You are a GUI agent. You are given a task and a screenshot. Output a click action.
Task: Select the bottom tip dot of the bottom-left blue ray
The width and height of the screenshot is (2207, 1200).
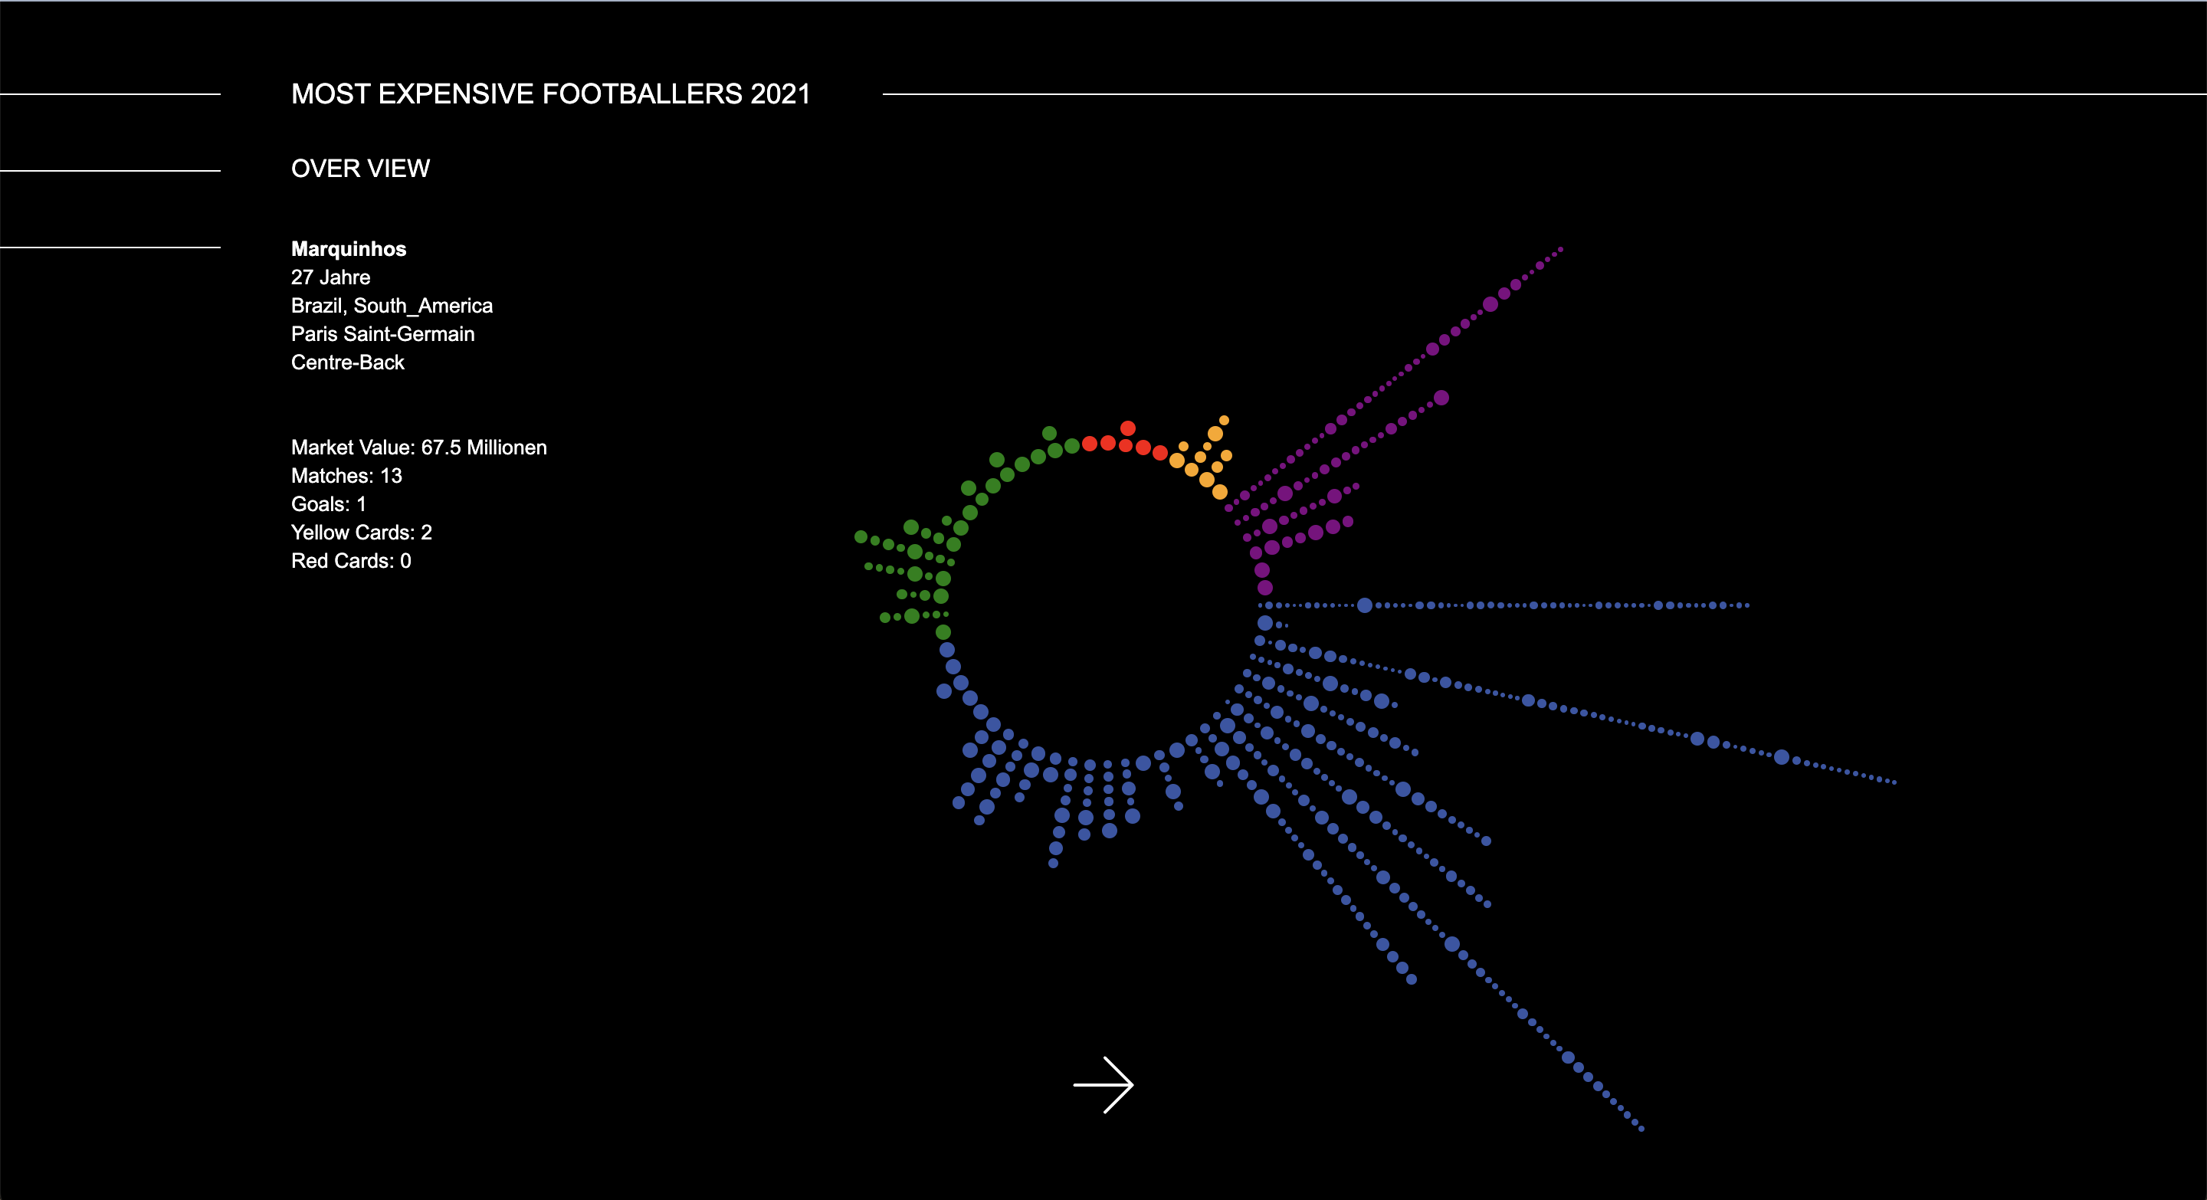1053,864
